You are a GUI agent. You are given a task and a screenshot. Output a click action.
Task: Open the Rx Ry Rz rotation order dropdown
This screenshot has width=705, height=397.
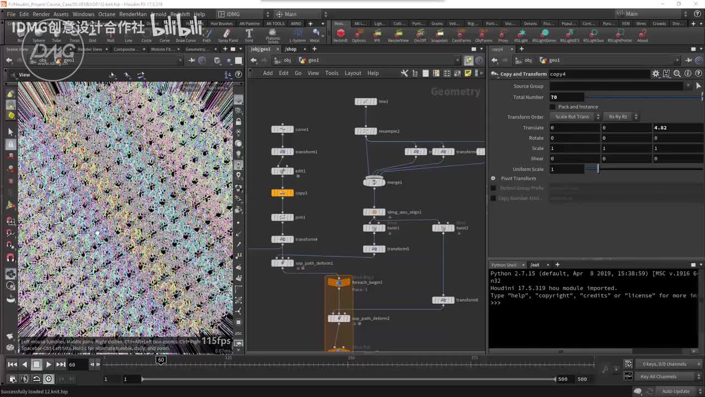[x=622, y=117]
